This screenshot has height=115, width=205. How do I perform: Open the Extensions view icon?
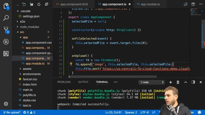pyautogui.click(x=6, y=54)
